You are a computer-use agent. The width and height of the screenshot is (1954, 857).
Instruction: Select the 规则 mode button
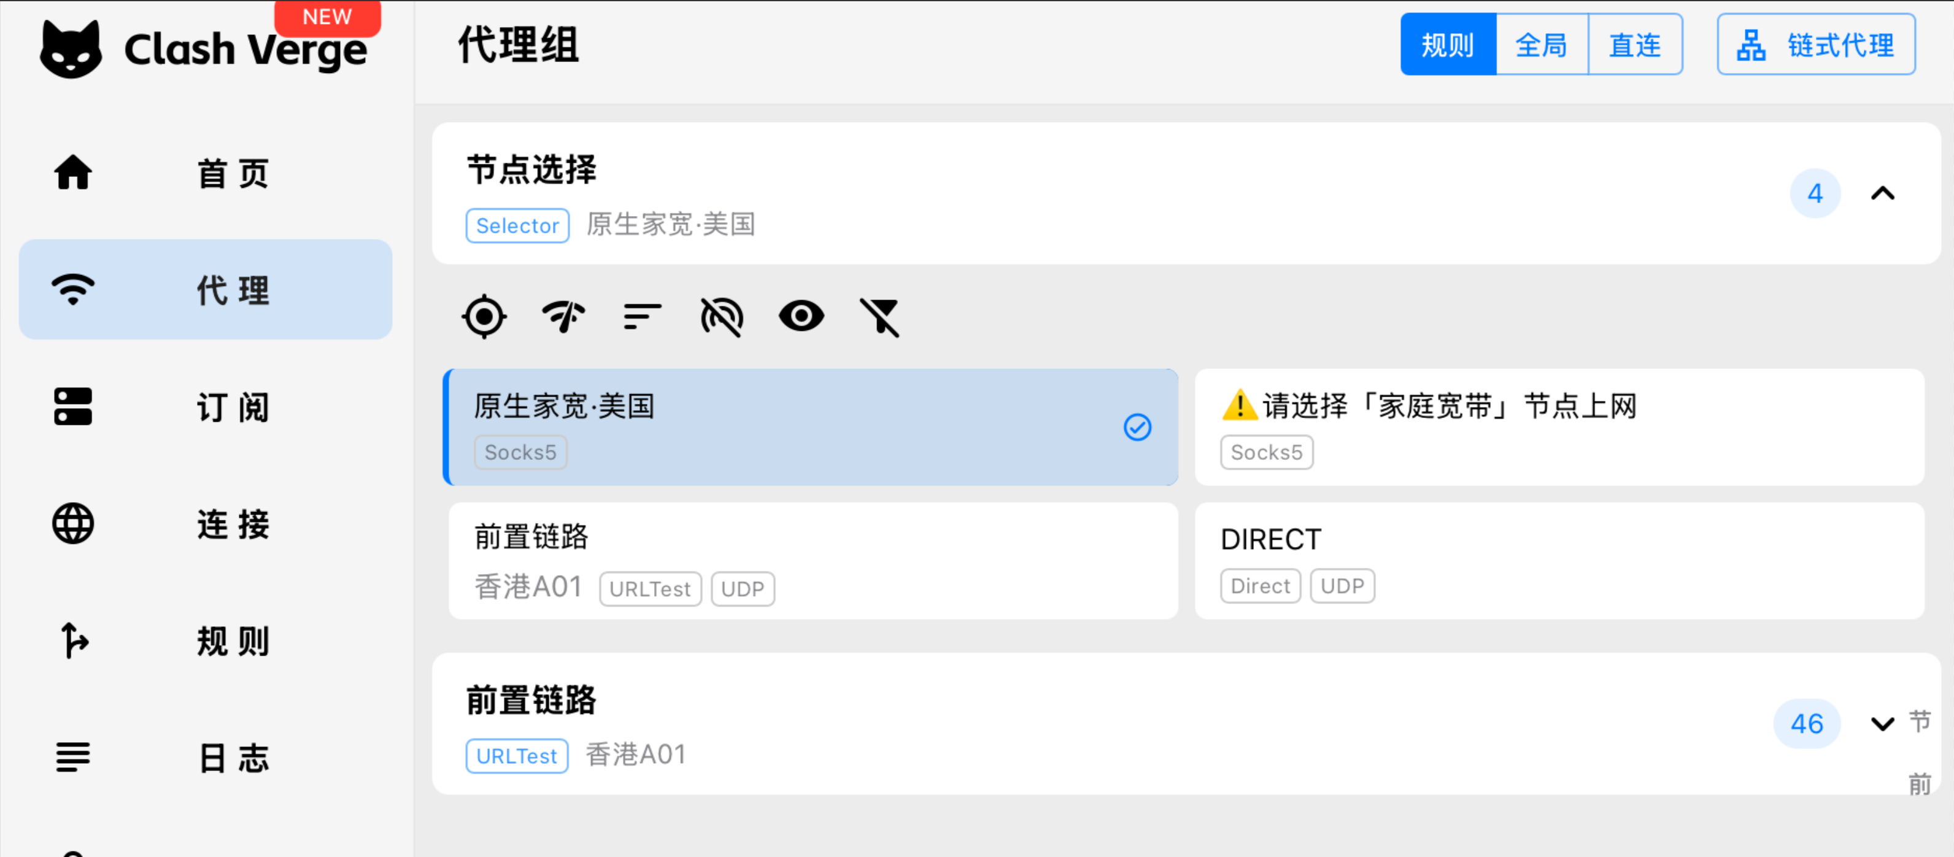(1448, 45)
